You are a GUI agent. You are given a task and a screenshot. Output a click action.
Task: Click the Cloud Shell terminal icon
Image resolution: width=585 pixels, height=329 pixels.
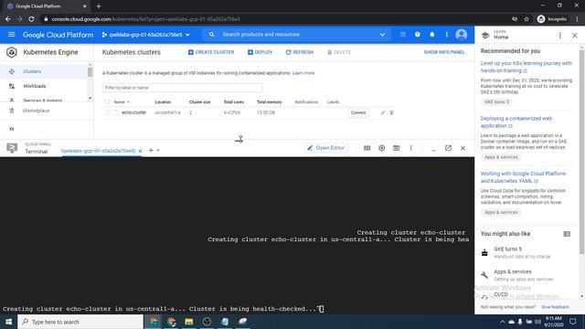point(12,148)
